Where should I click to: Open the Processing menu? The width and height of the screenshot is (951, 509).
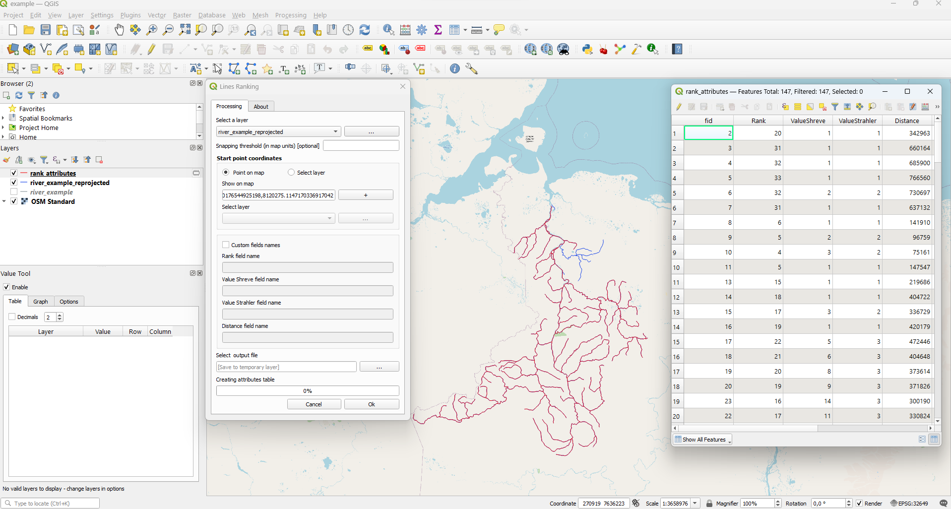point(290,15)
